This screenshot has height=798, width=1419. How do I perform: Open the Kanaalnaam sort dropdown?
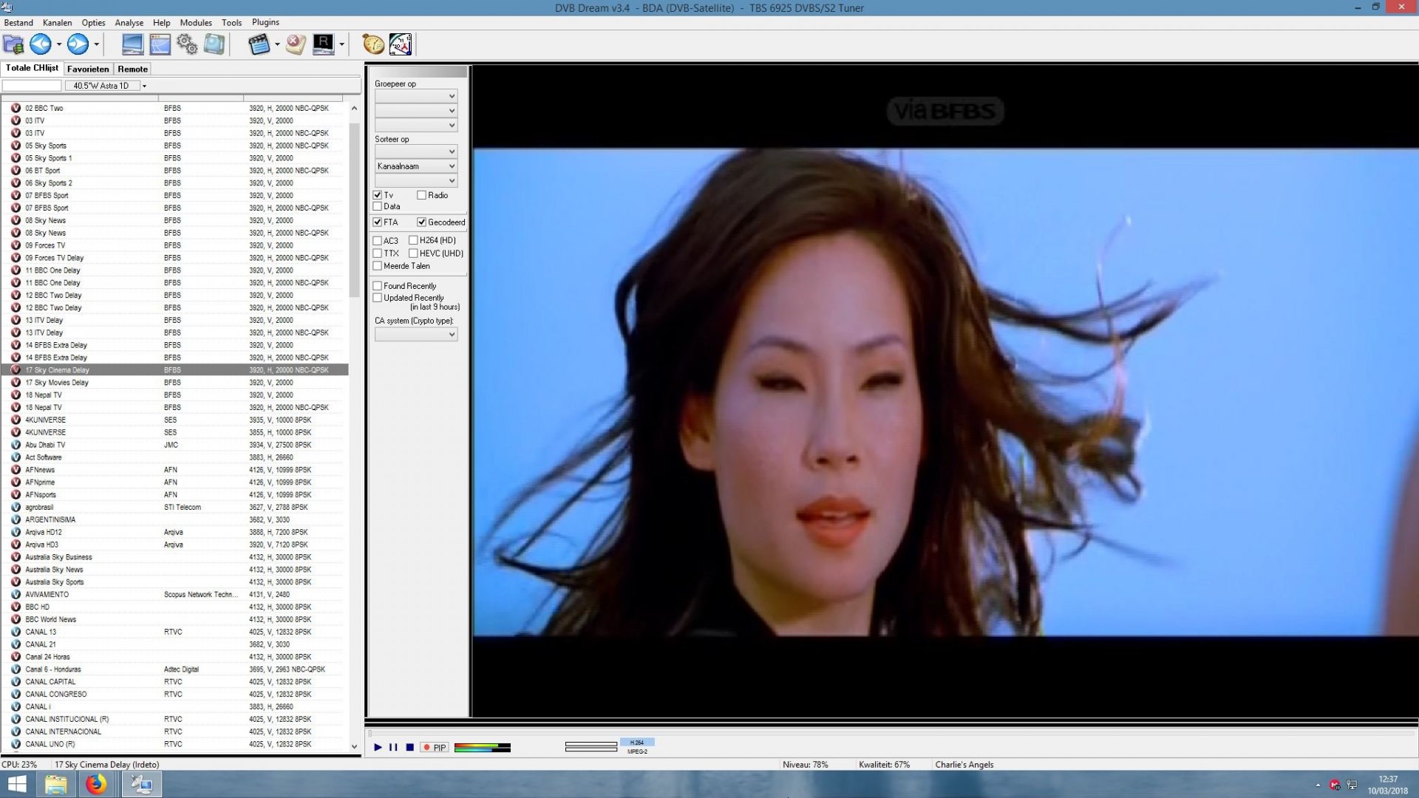(452, 166)
